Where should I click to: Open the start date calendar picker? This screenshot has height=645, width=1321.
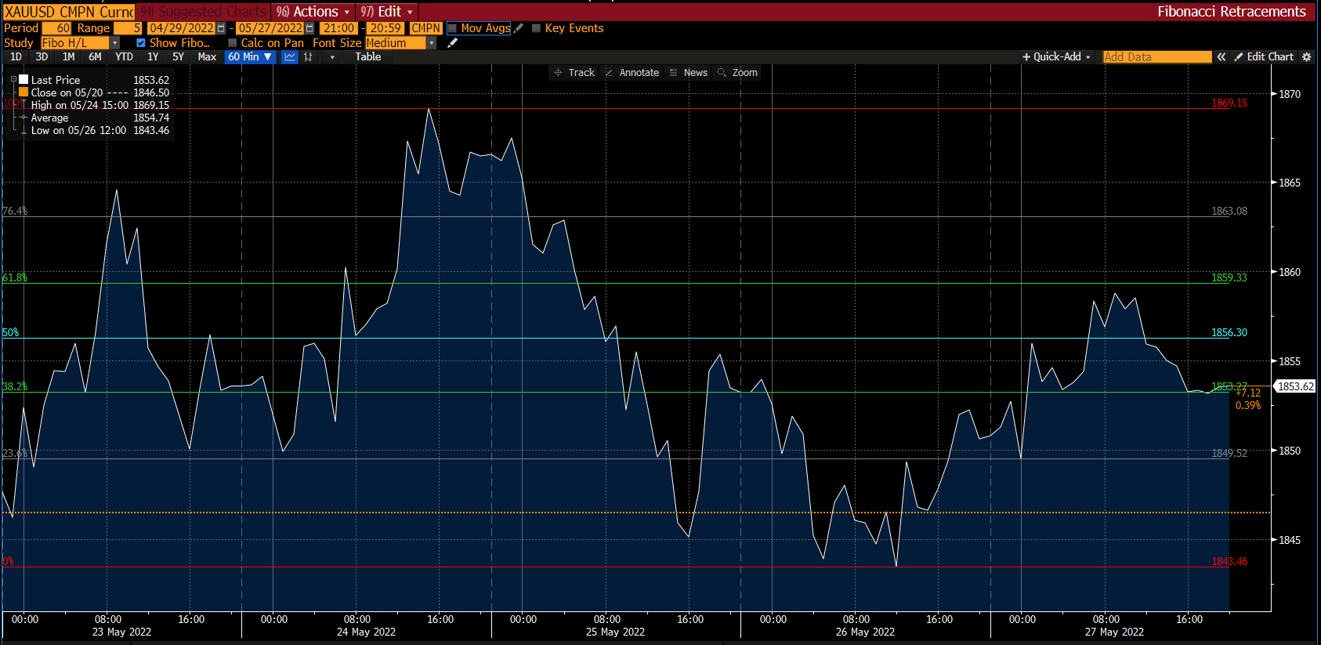coord(221,28)
